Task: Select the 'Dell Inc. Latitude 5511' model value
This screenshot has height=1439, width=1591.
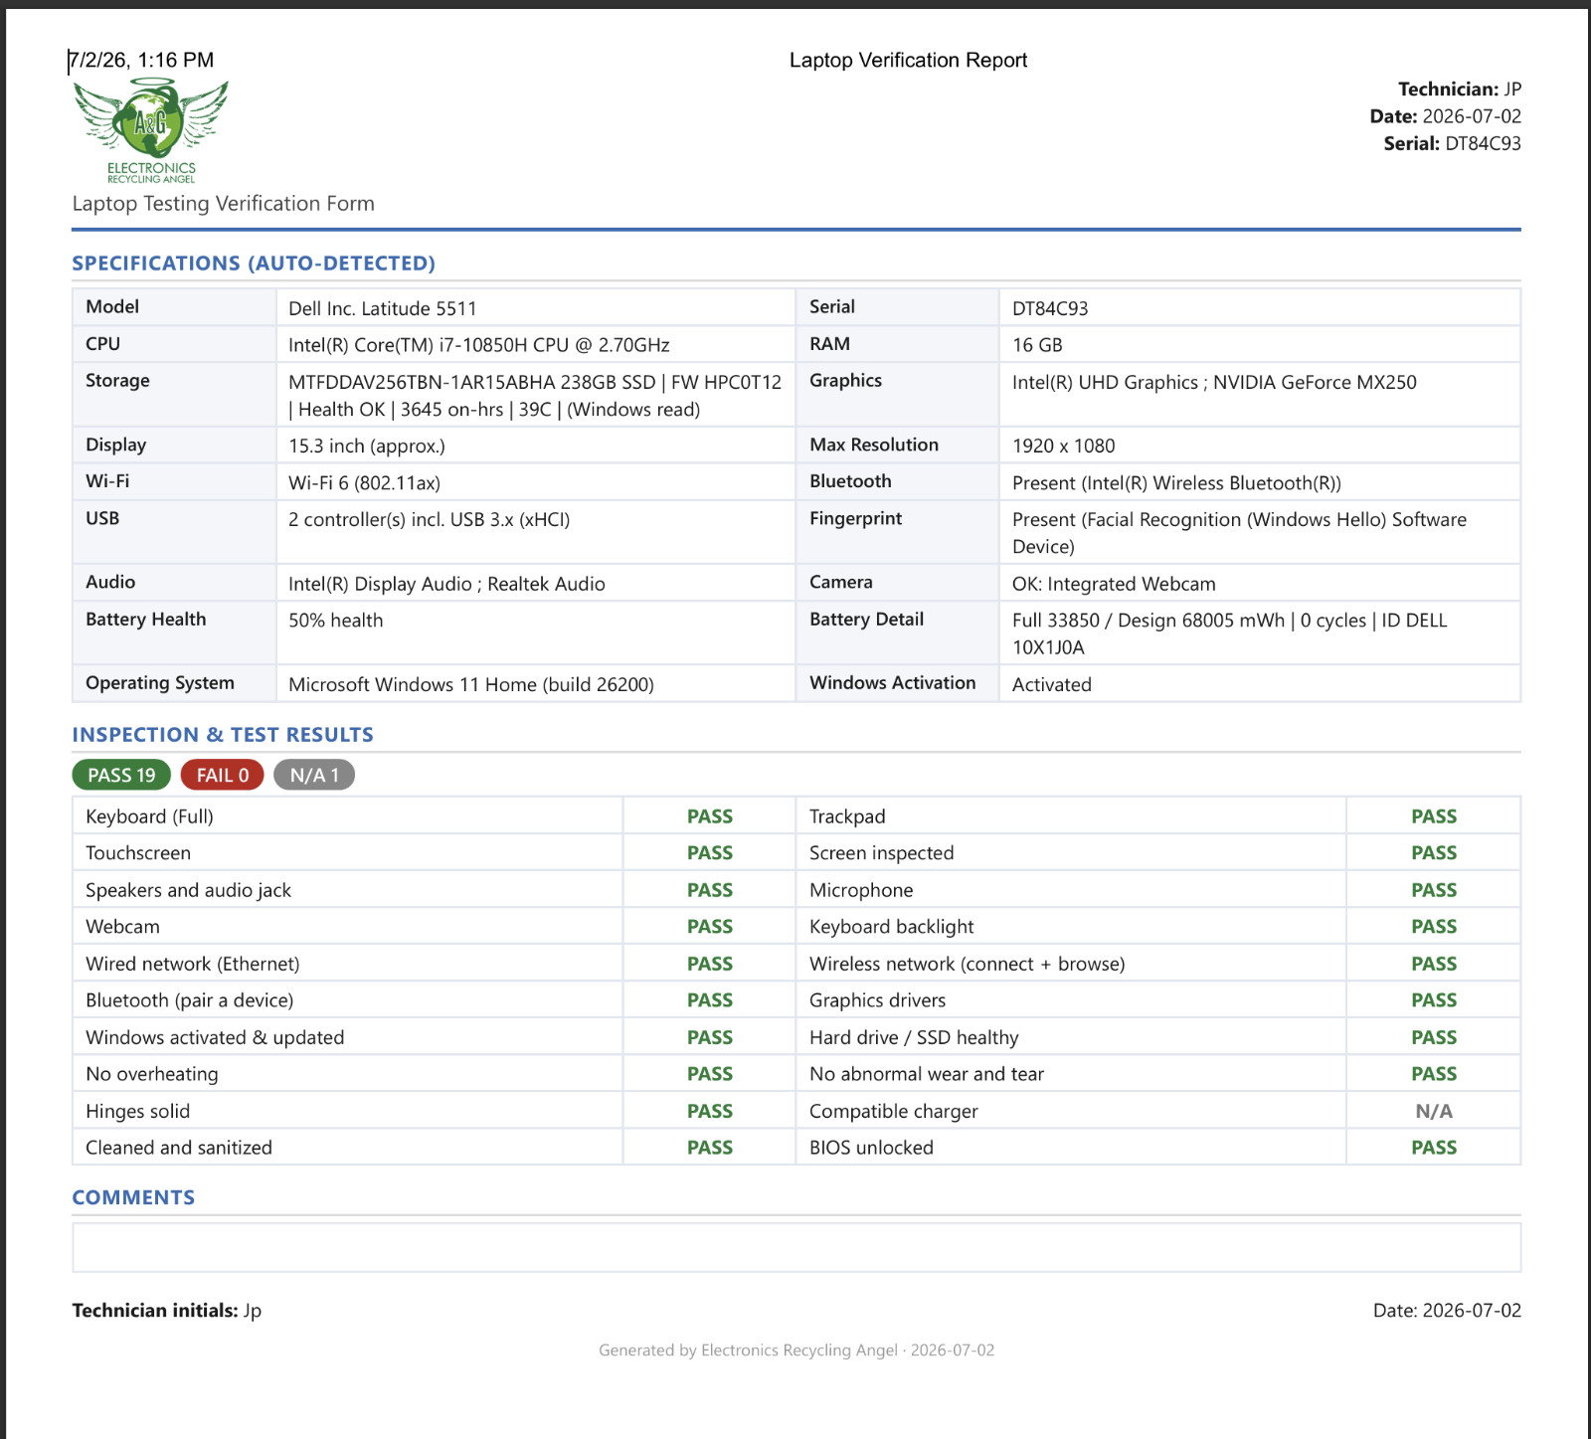Action: click(383, 308)
